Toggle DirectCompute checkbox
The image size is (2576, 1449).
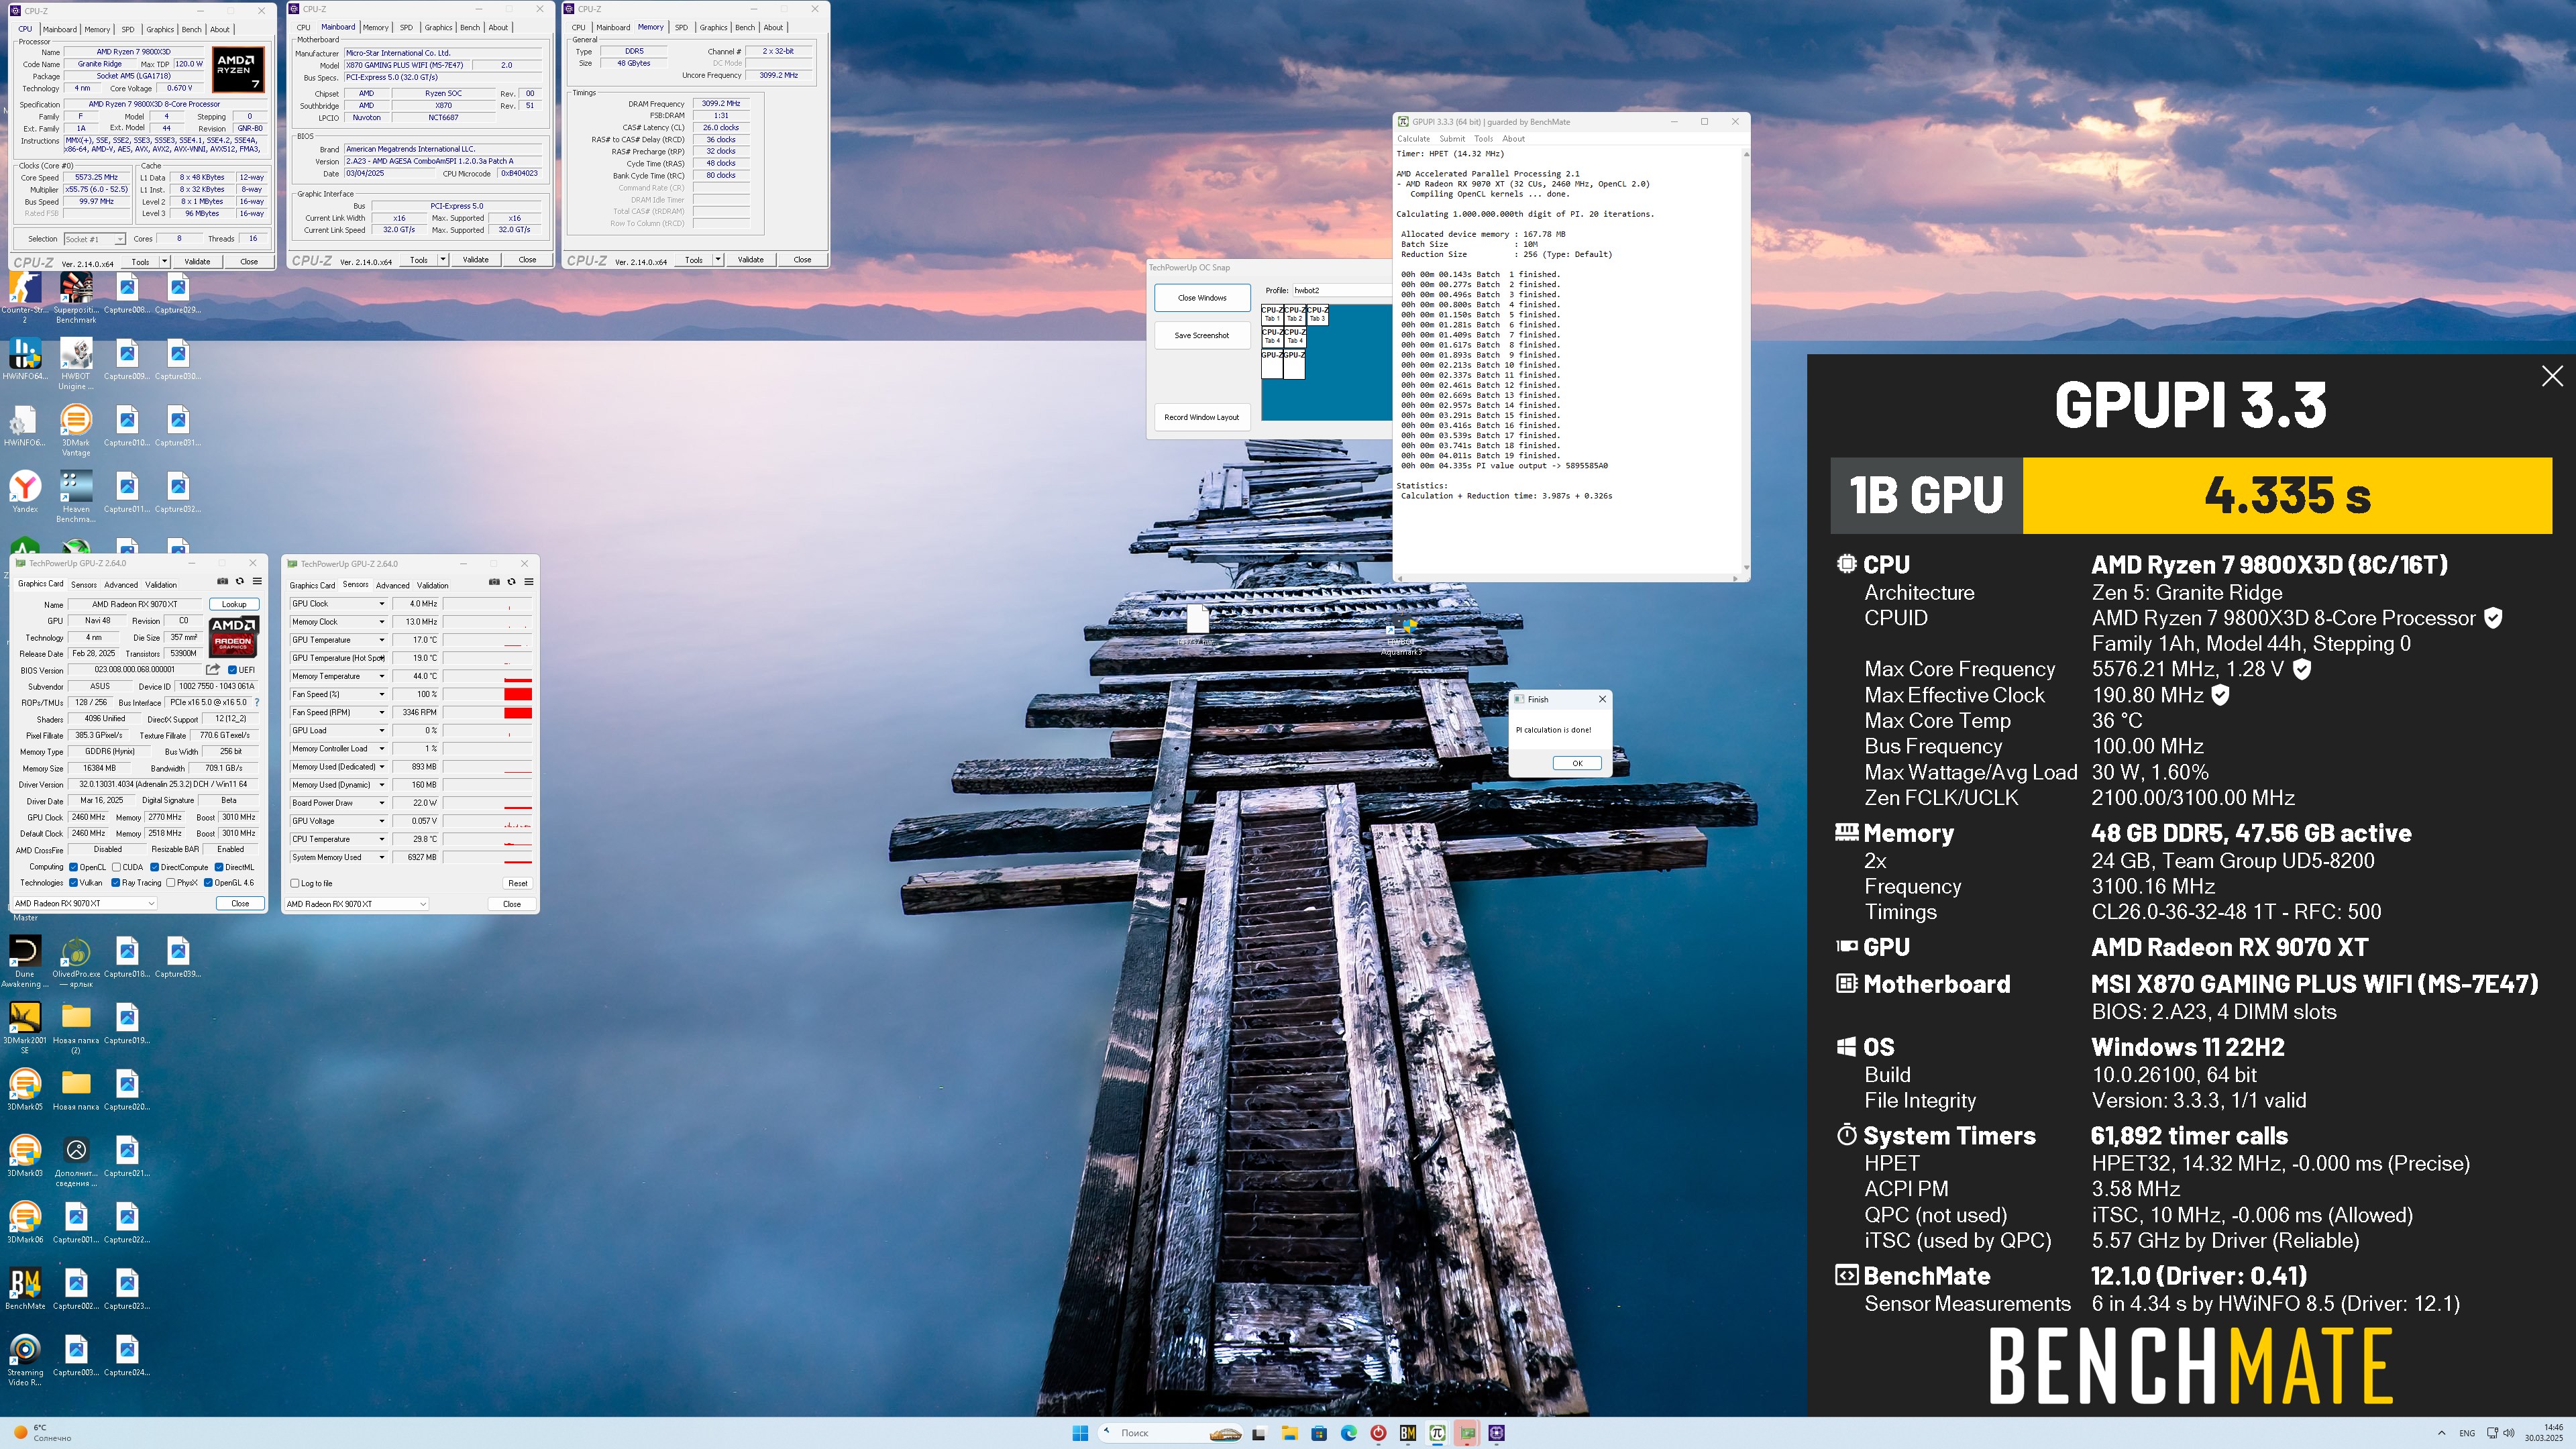pos(154,867)
